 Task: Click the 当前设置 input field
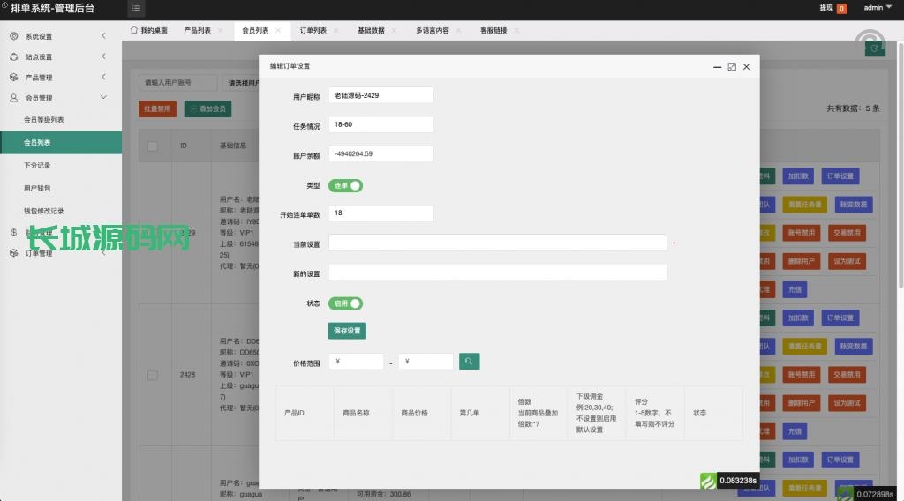coord(497,243)
